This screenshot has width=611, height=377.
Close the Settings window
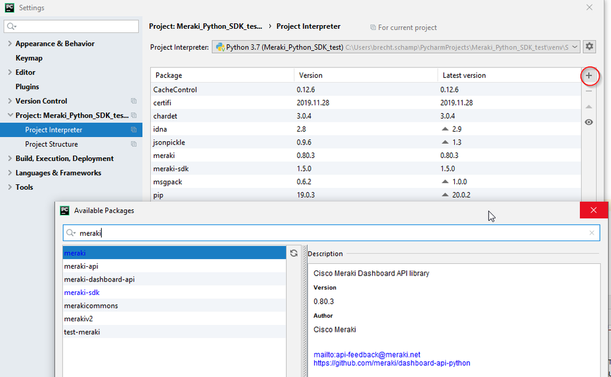[589, 7]
